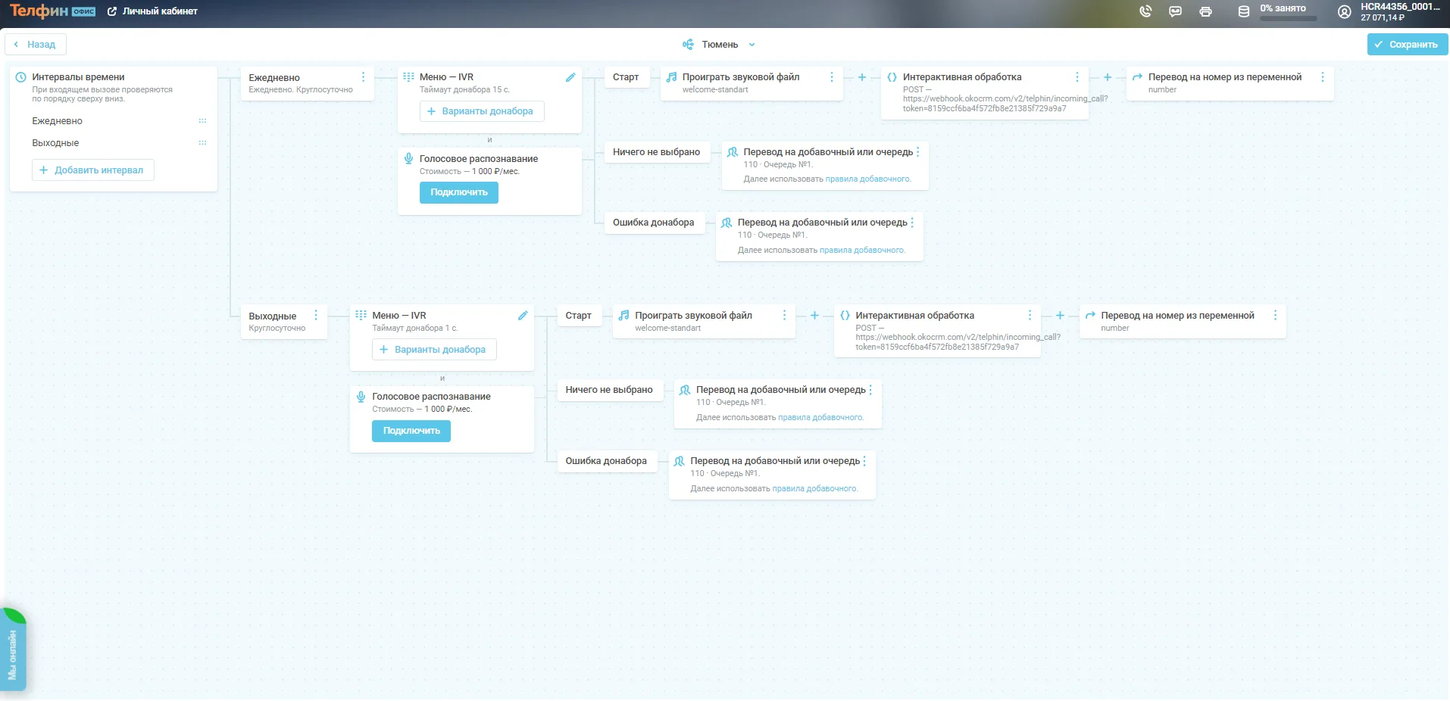Open the call history phone icon
This screenshot has width=1450, height=701.
[x=1145, y=11]
